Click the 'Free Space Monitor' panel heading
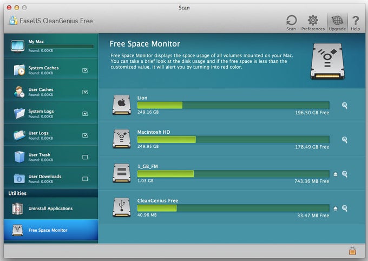Image resolution: width=368 pixels, height=261 pixels. [145, 44]
